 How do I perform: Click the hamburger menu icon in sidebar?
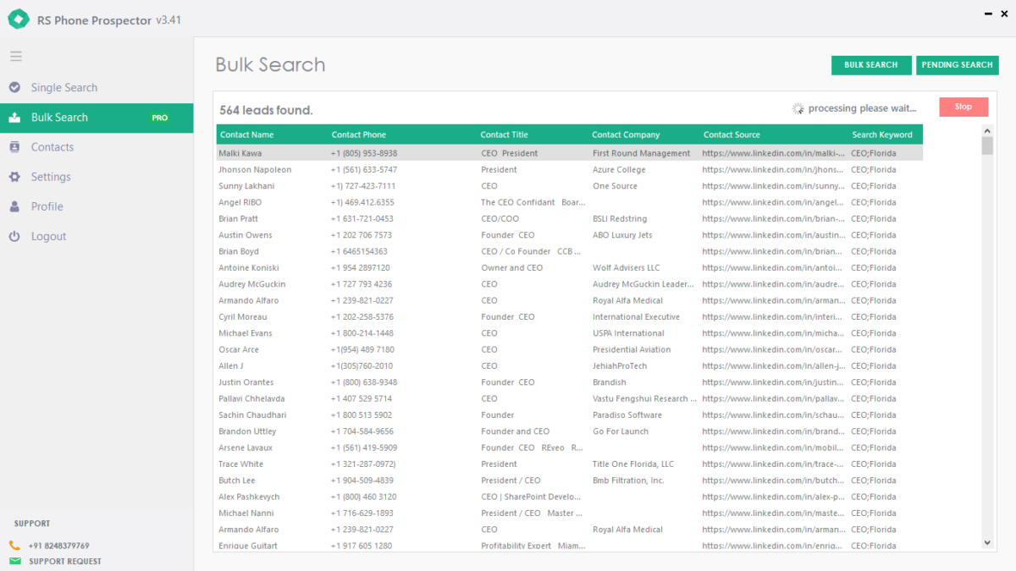(x=16, y=57)
